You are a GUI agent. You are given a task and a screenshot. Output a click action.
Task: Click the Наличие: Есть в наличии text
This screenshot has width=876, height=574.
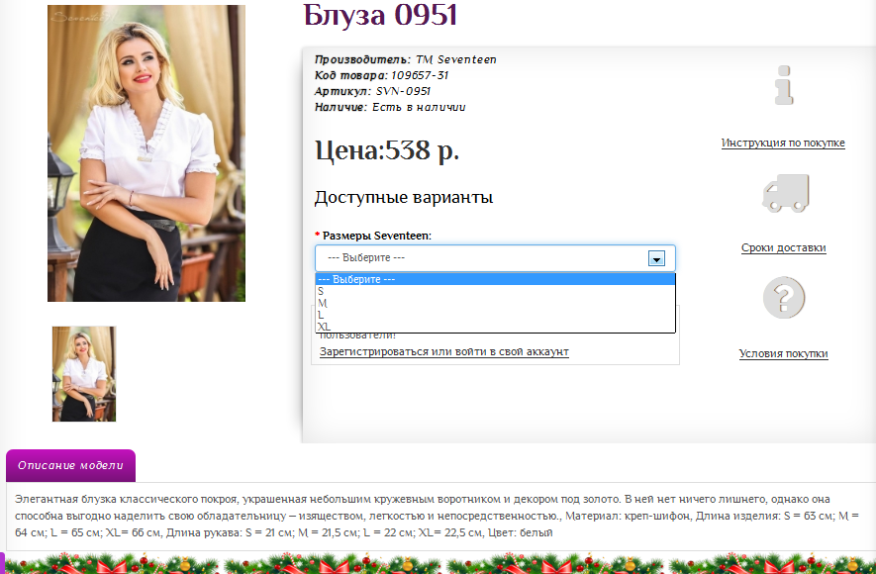click(x=390, y=107)
